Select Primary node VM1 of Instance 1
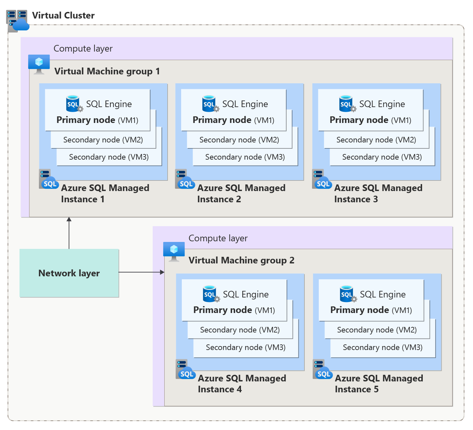Screen dimensions: 473x430 [x=98, y=120]
